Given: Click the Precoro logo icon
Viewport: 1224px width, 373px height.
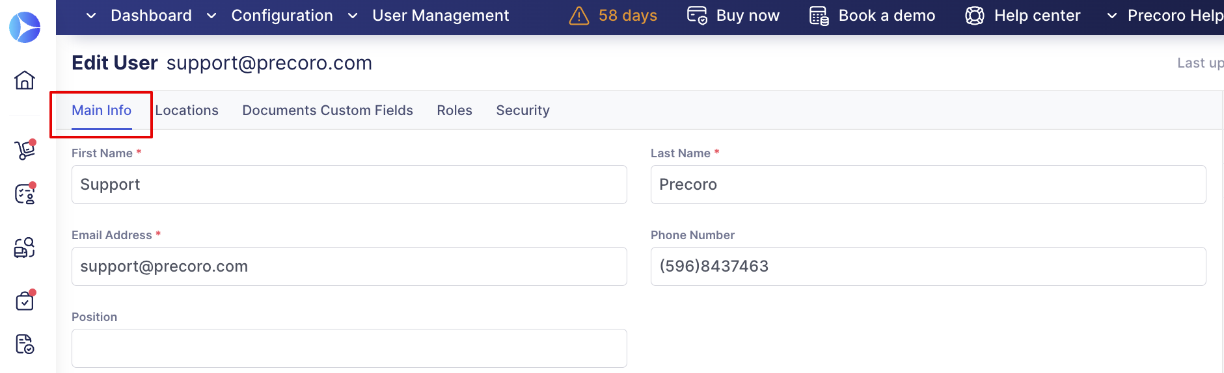Looking at the screenshot, I should coord(25,27).
